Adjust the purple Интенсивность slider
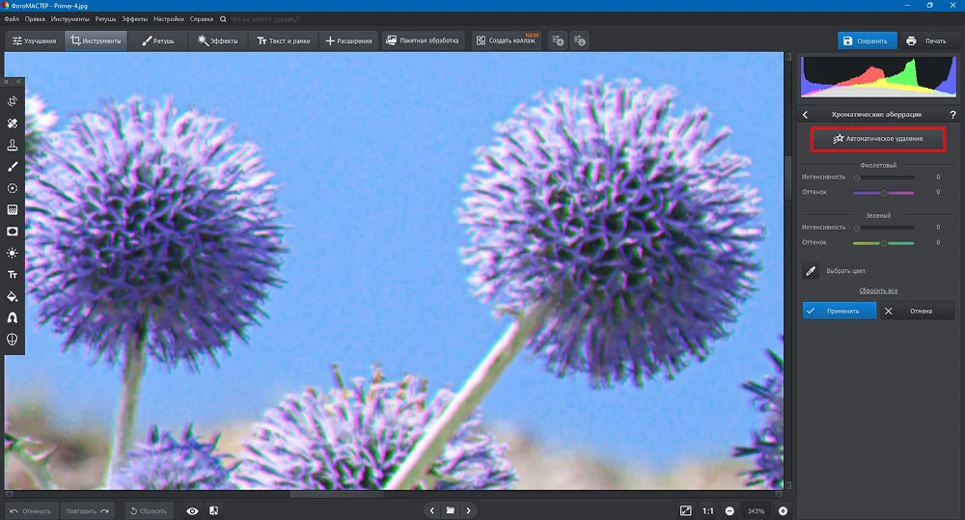Screen dimensions: 965x520 [884, 178]
